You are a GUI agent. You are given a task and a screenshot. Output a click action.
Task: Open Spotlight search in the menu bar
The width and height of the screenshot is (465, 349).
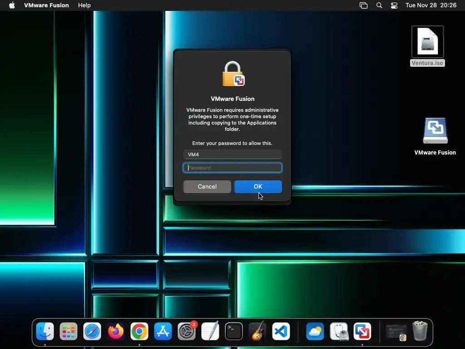[379, 5]
